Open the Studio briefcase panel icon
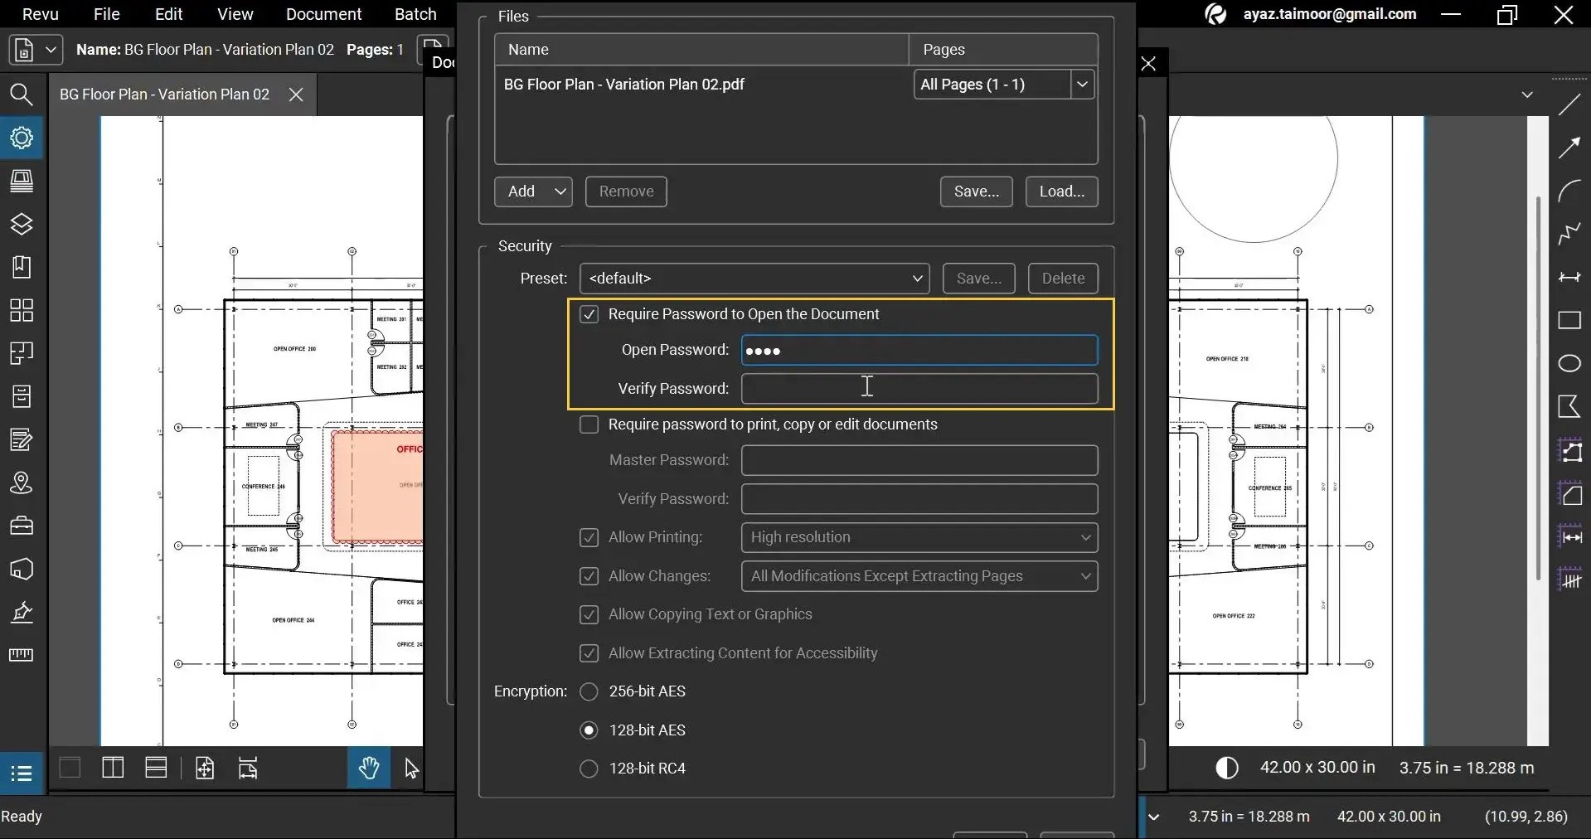 coord(22,526)
